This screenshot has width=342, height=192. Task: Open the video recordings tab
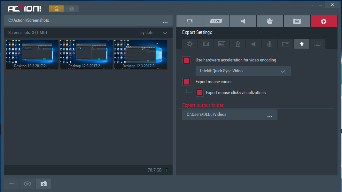pos(190,21)
